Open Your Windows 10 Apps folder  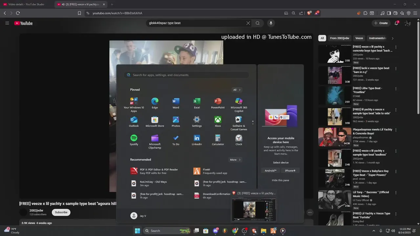(x=134, y=105)
